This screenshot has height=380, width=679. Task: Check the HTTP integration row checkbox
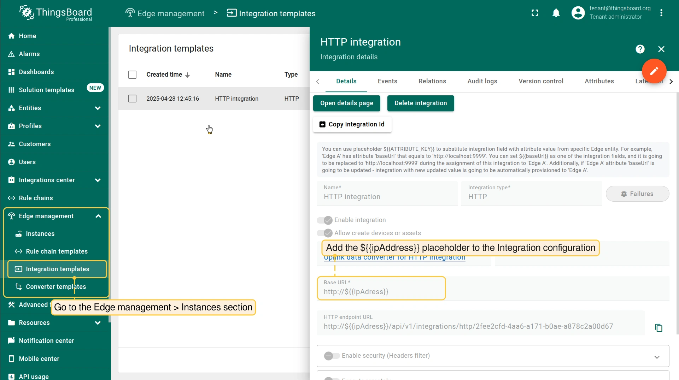pyautogui.click(x=132, y=99)
